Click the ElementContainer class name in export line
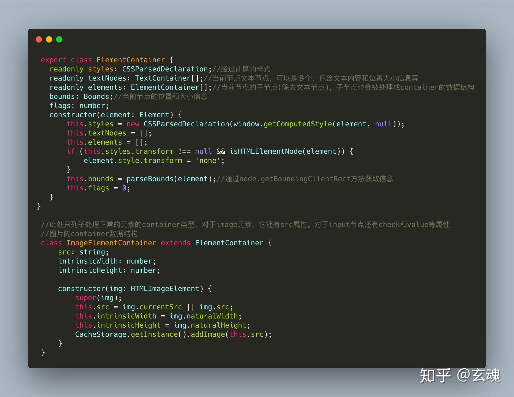514x397 pixels. 130,60
